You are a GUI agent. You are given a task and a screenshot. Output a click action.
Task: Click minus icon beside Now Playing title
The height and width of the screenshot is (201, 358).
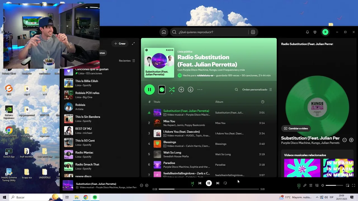coord(345,140)
